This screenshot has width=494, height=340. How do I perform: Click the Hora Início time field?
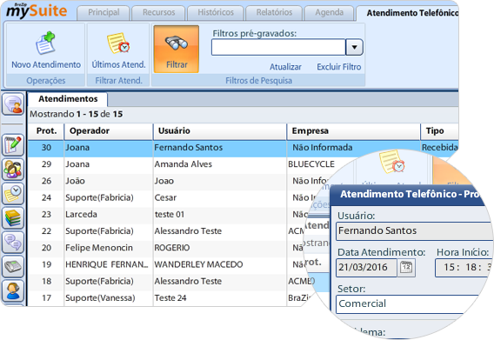[463, 268]
